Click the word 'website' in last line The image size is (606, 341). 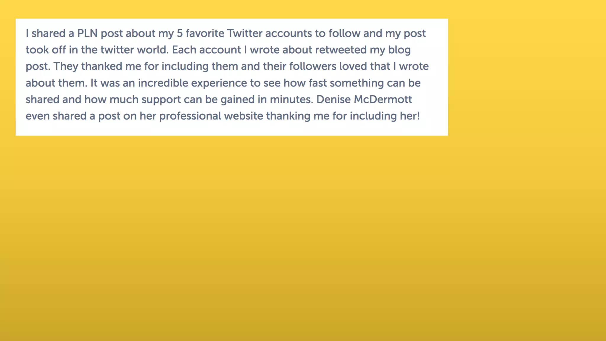[244, 116]
